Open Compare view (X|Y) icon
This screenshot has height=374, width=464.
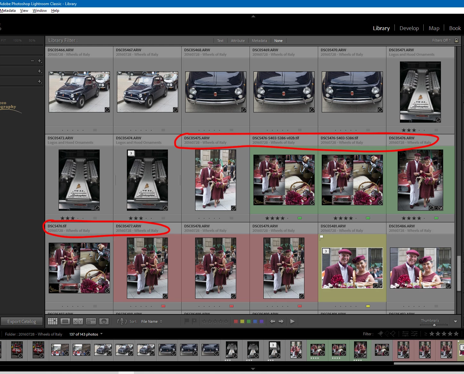(x=78, y=321)
